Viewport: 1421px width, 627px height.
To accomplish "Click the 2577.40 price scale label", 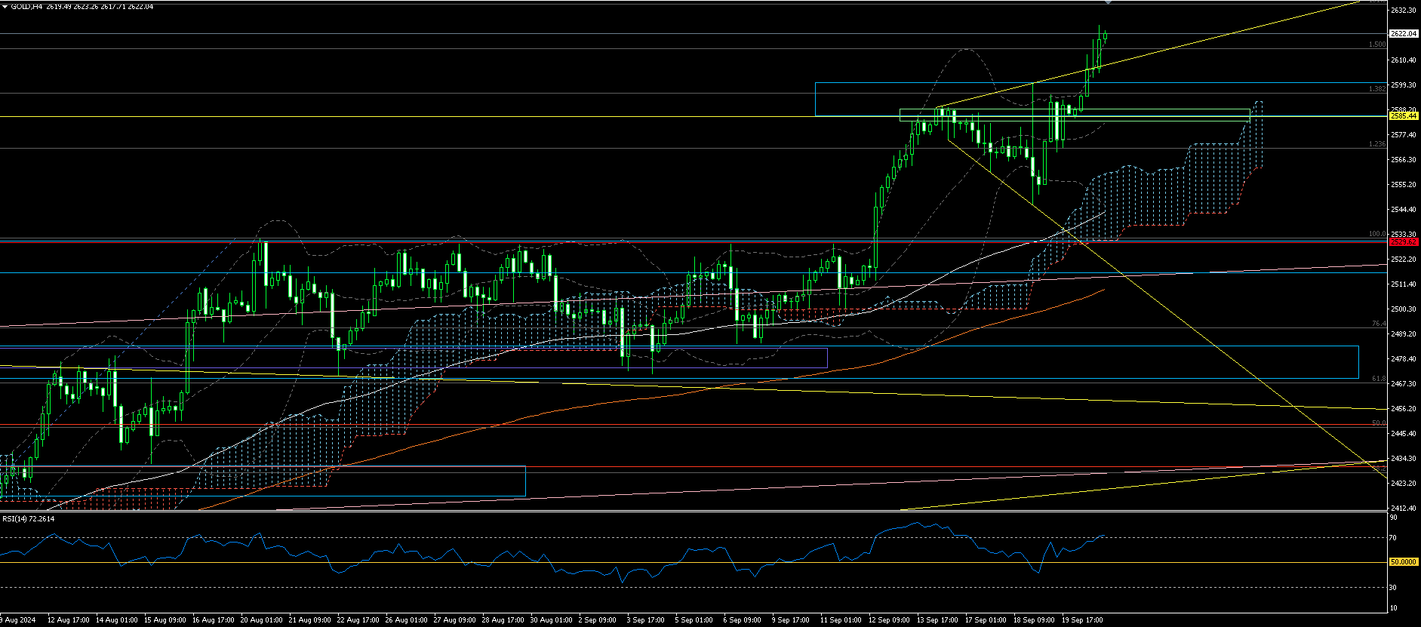I will pos(1403,135).
